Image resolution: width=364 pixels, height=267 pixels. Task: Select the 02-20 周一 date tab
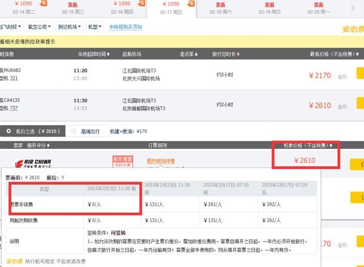click(319, 8)
